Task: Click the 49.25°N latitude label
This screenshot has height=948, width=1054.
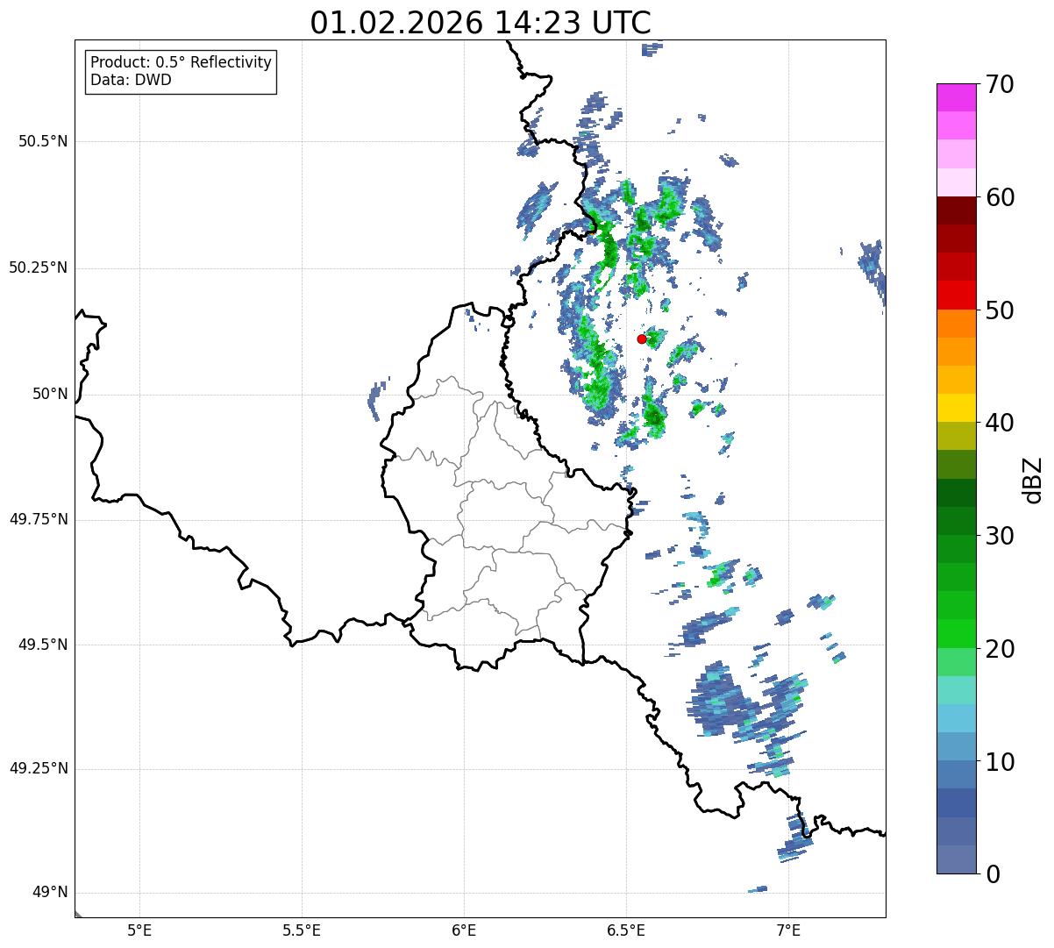Action: [x=39, y=769]
